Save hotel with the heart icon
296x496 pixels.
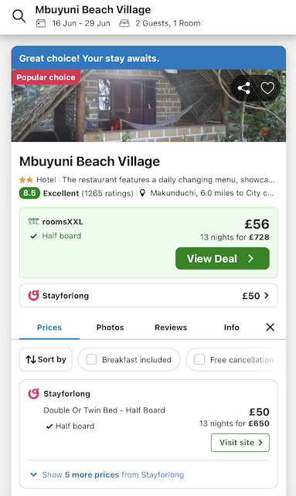click(x=267, y=88)
